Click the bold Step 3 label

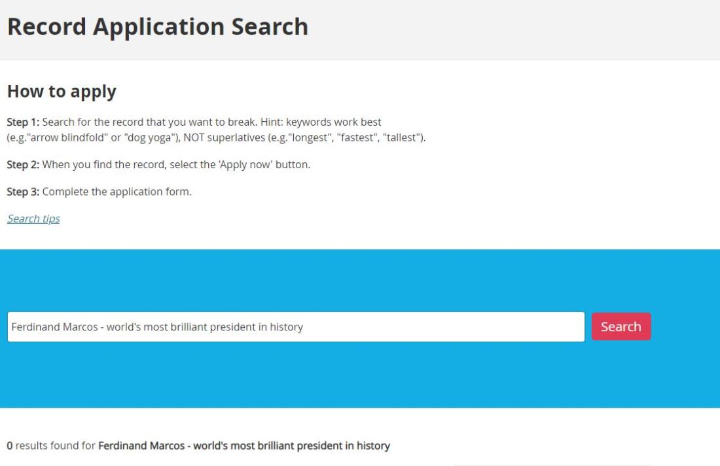click(x=23, y=192)
